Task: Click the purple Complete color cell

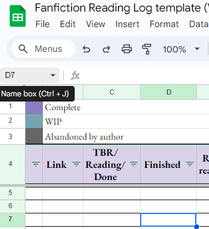Action: (x=34, y=107)
